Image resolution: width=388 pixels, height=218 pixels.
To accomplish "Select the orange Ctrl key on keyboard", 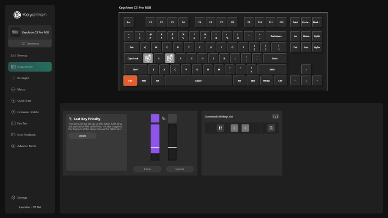I will (130, 81).
